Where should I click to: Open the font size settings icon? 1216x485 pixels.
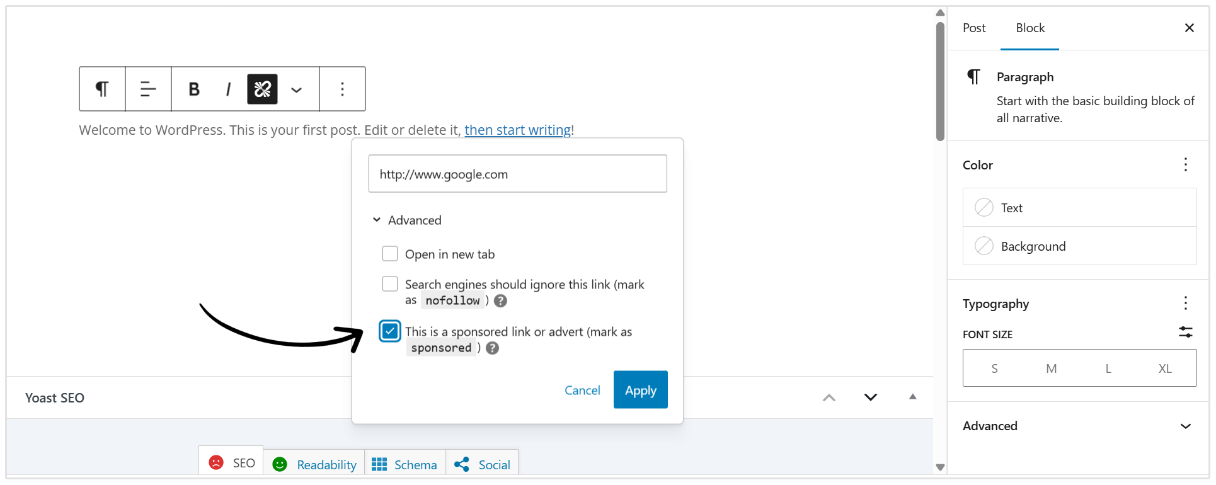pos(1185,333)
